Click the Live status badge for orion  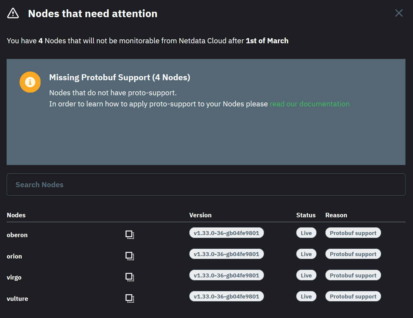(x=306, y=254)
